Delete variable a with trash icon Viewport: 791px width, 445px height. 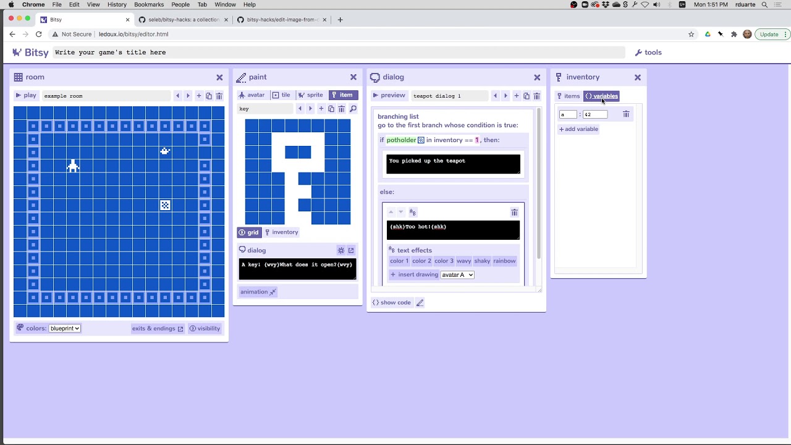[626, 114]
